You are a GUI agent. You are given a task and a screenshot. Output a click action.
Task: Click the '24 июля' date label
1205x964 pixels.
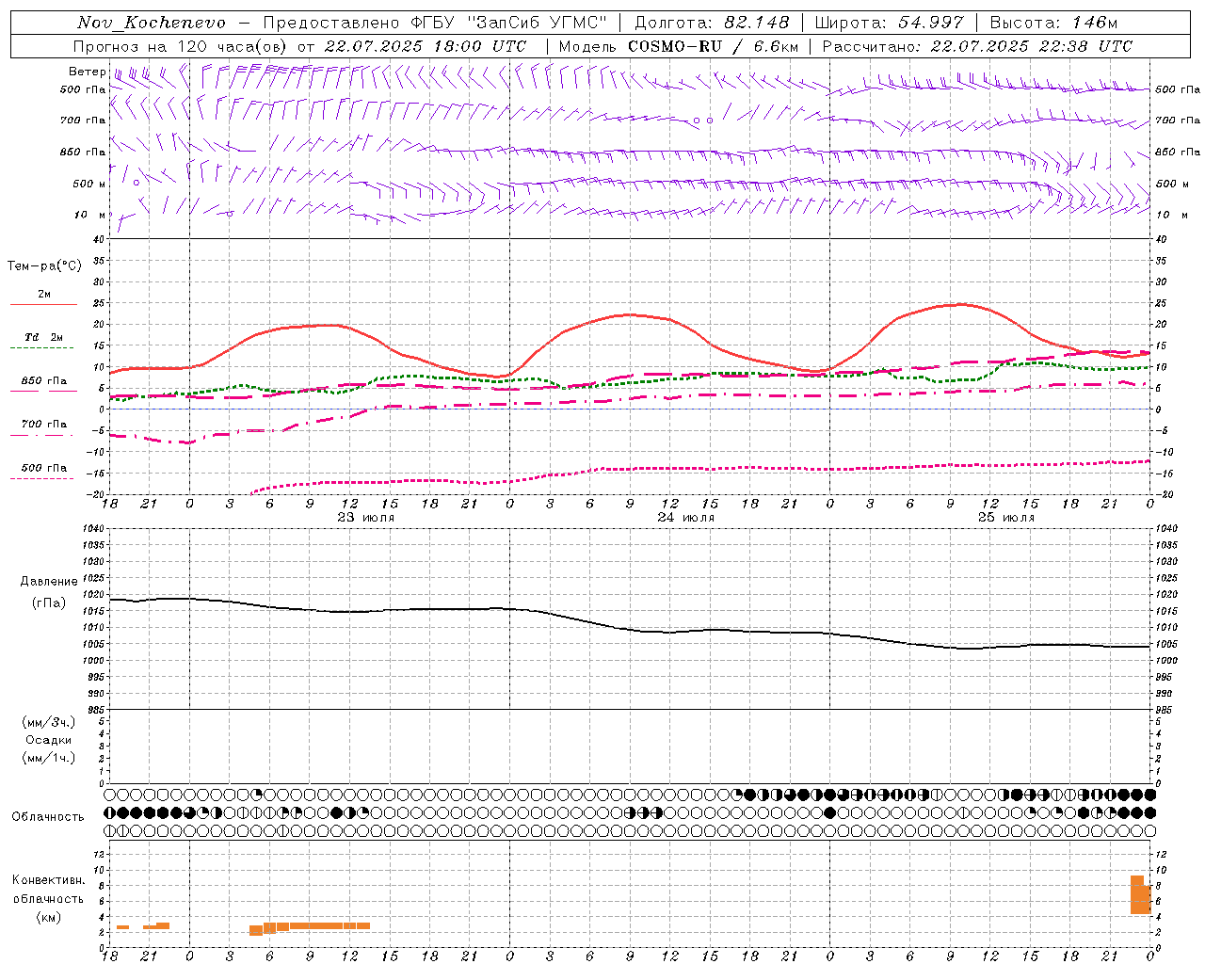pyautogui.click(x=686, y=518)
